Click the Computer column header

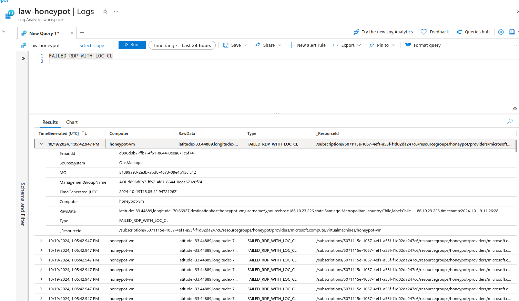click(119, 133)
